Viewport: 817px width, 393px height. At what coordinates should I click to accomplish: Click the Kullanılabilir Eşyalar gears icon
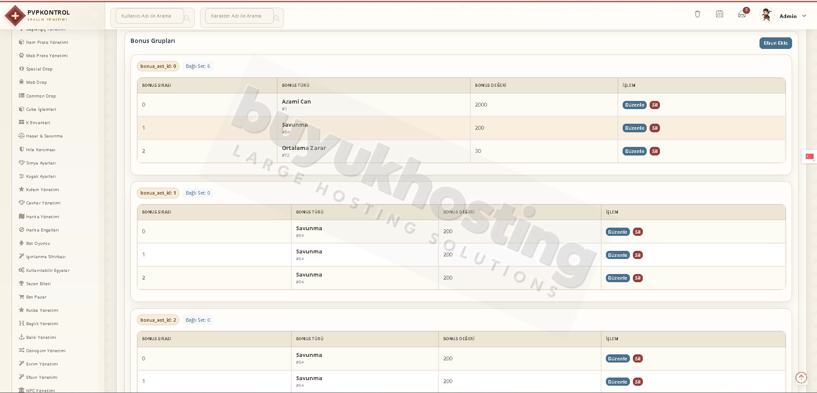click(21, 270)
